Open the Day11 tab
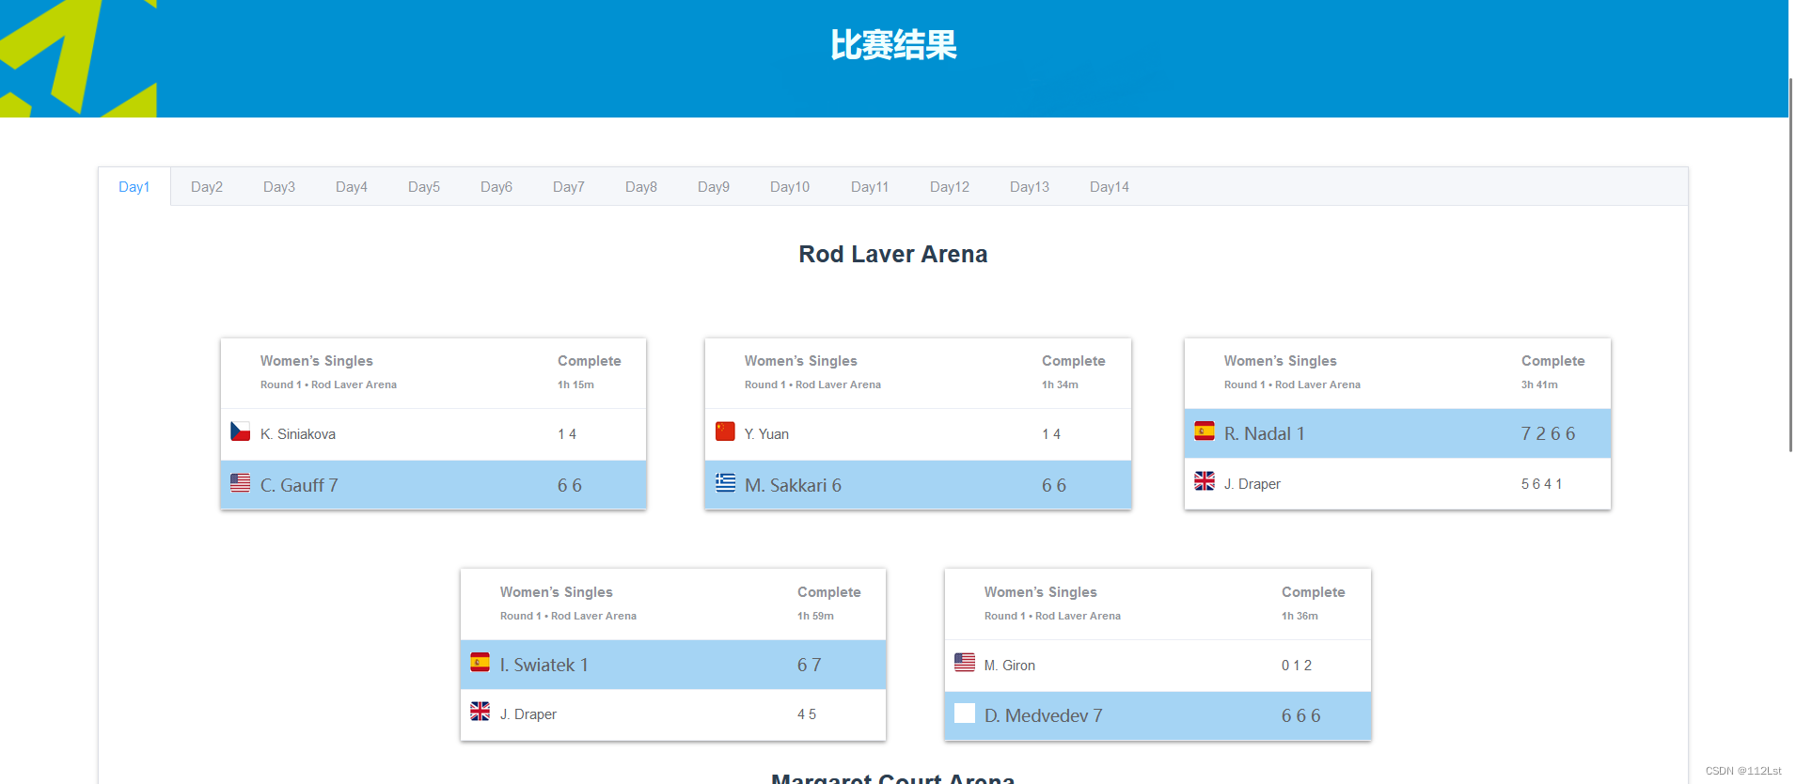The width and height of the screenshot is (1796, 784). click(x=870, y=187)
